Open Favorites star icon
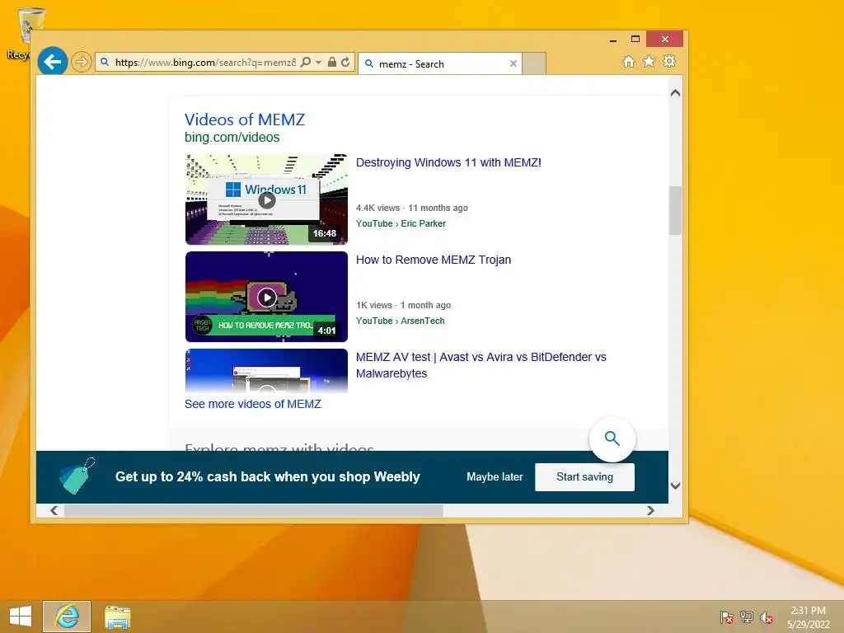This screenshot has height=633, width=844. [649, 61]
